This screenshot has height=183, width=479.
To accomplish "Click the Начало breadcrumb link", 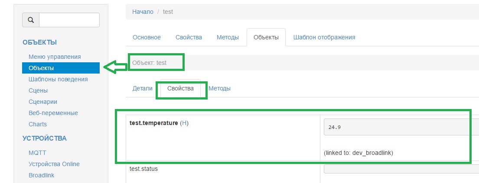I will click(x=143, y=12).
